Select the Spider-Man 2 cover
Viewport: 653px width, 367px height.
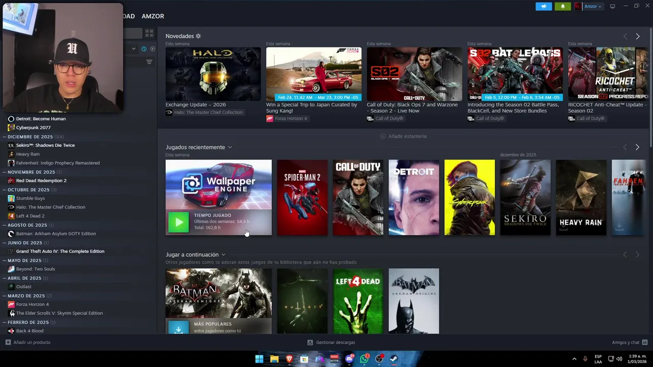coord(302,197)
